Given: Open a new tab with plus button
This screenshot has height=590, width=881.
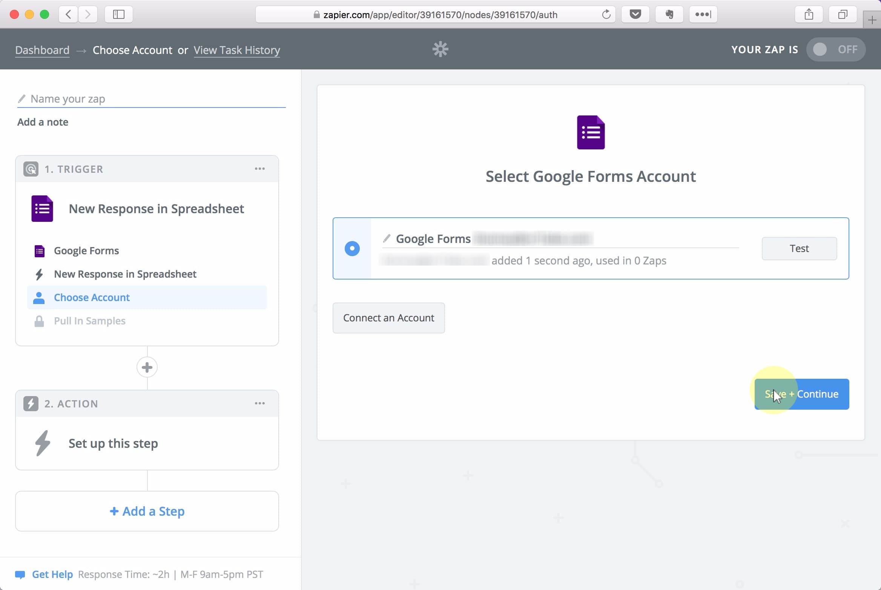Looking at the screenshot, I should point(872,20).
